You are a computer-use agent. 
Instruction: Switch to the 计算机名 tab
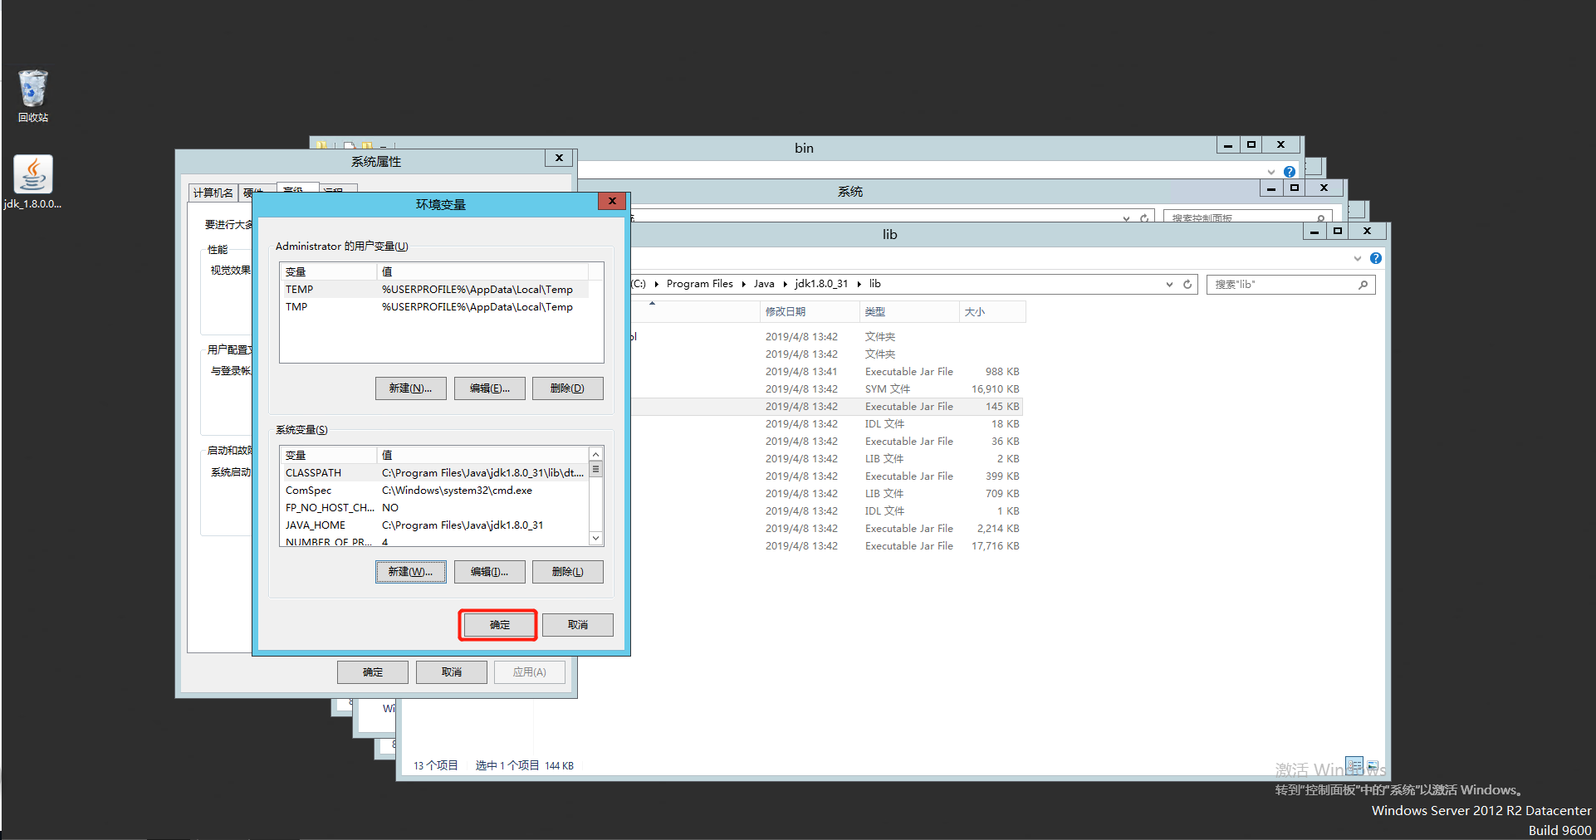point(213,192)
